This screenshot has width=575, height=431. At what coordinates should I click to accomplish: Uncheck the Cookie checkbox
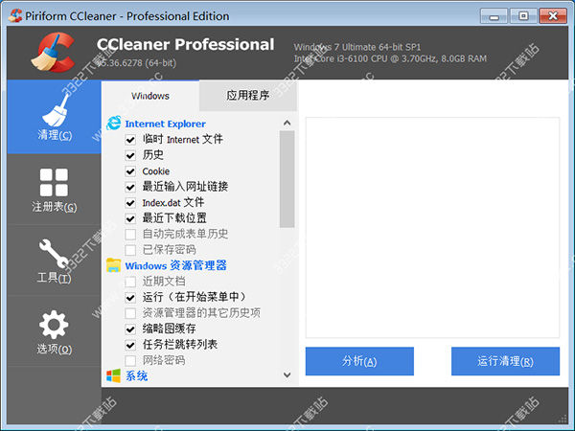coord(130,171)
